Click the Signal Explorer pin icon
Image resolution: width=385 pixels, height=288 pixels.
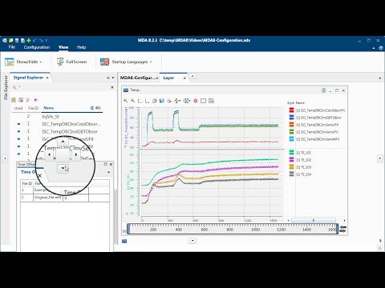tap(108, 78)
